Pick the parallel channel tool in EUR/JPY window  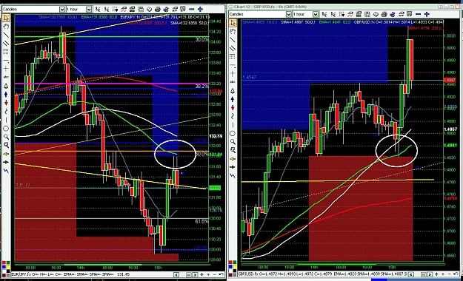(x=6, y=44)
